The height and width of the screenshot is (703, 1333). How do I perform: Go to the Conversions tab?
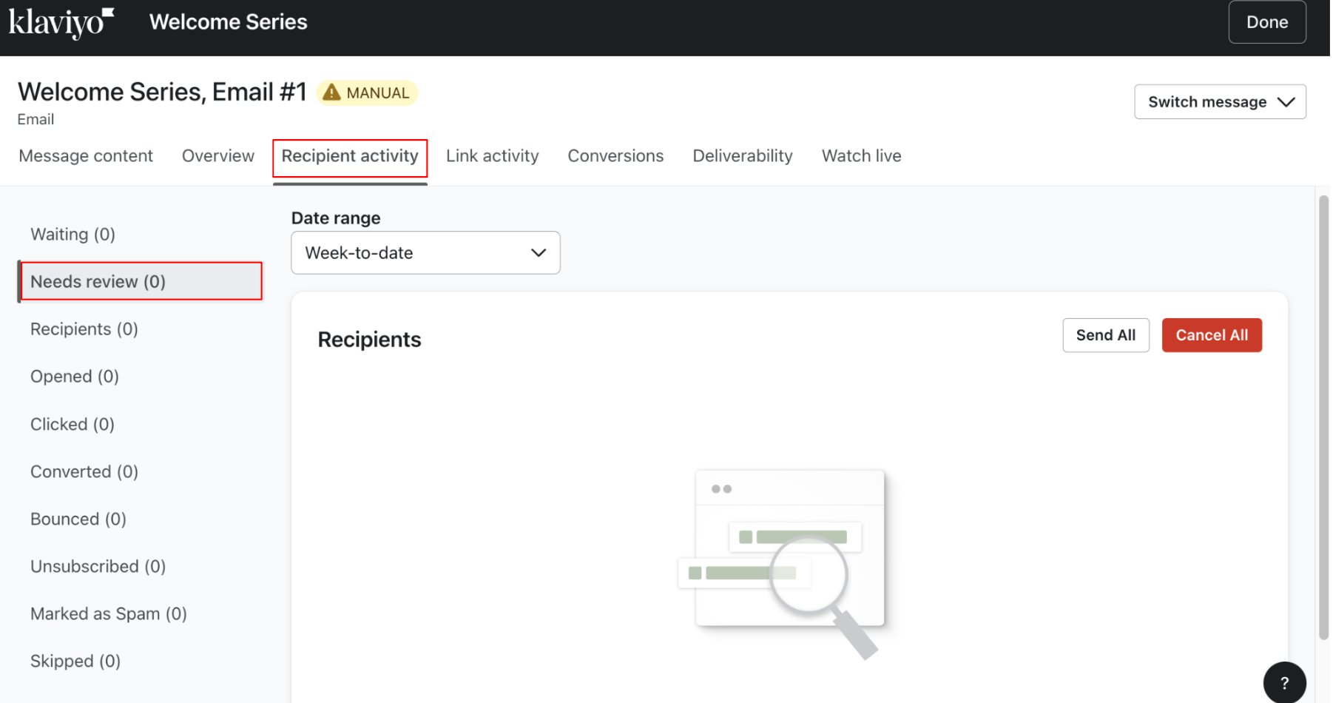(x=615, y=156)
